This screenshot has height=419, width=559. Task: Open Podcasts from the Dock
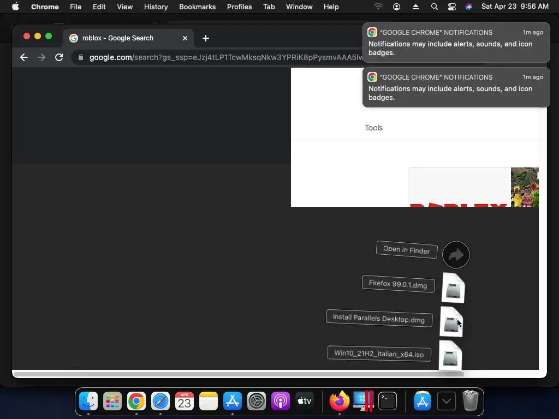tap(281, 401)
